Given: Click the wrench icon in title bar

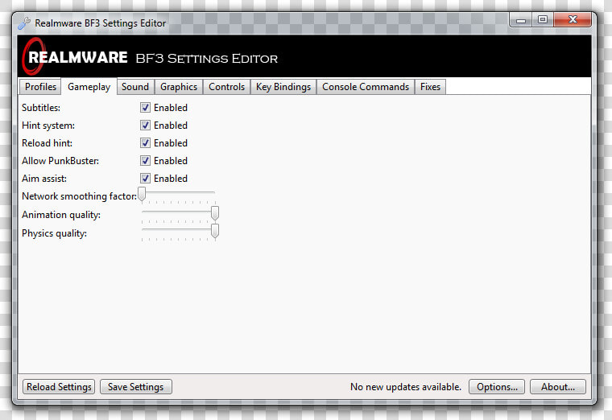Looking at the screenshot, I should (x=24, y=23).
